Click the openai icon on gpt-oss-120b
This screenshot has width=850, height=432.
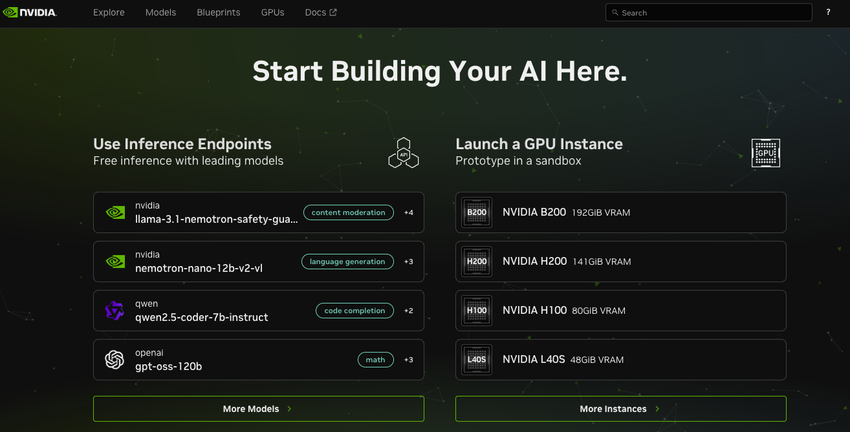pyautogui.click(x=114, y=360)
